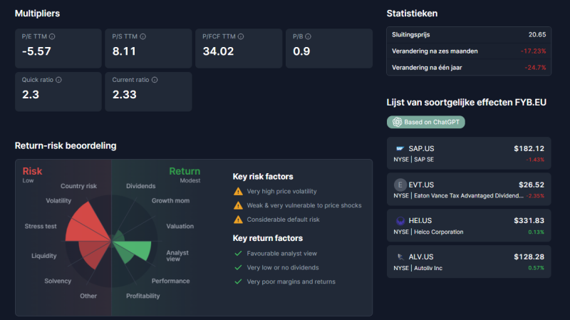The image size is (570, 320).
Task: Click info icon next to P/E TTM
Action: point(52,36)
